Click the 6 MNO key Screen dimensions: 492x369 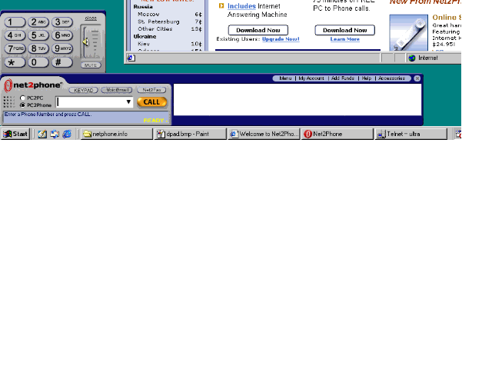[x=61, y=35]
